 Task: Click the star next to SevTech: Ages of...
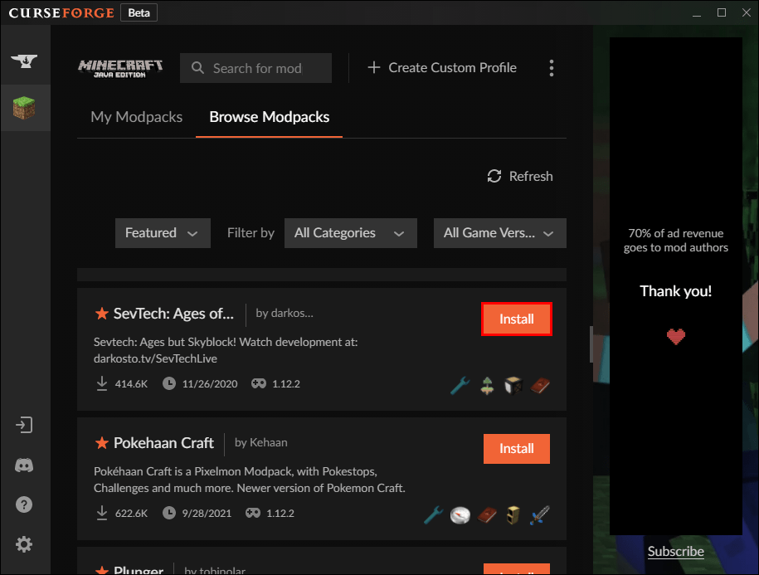[102, 313]
